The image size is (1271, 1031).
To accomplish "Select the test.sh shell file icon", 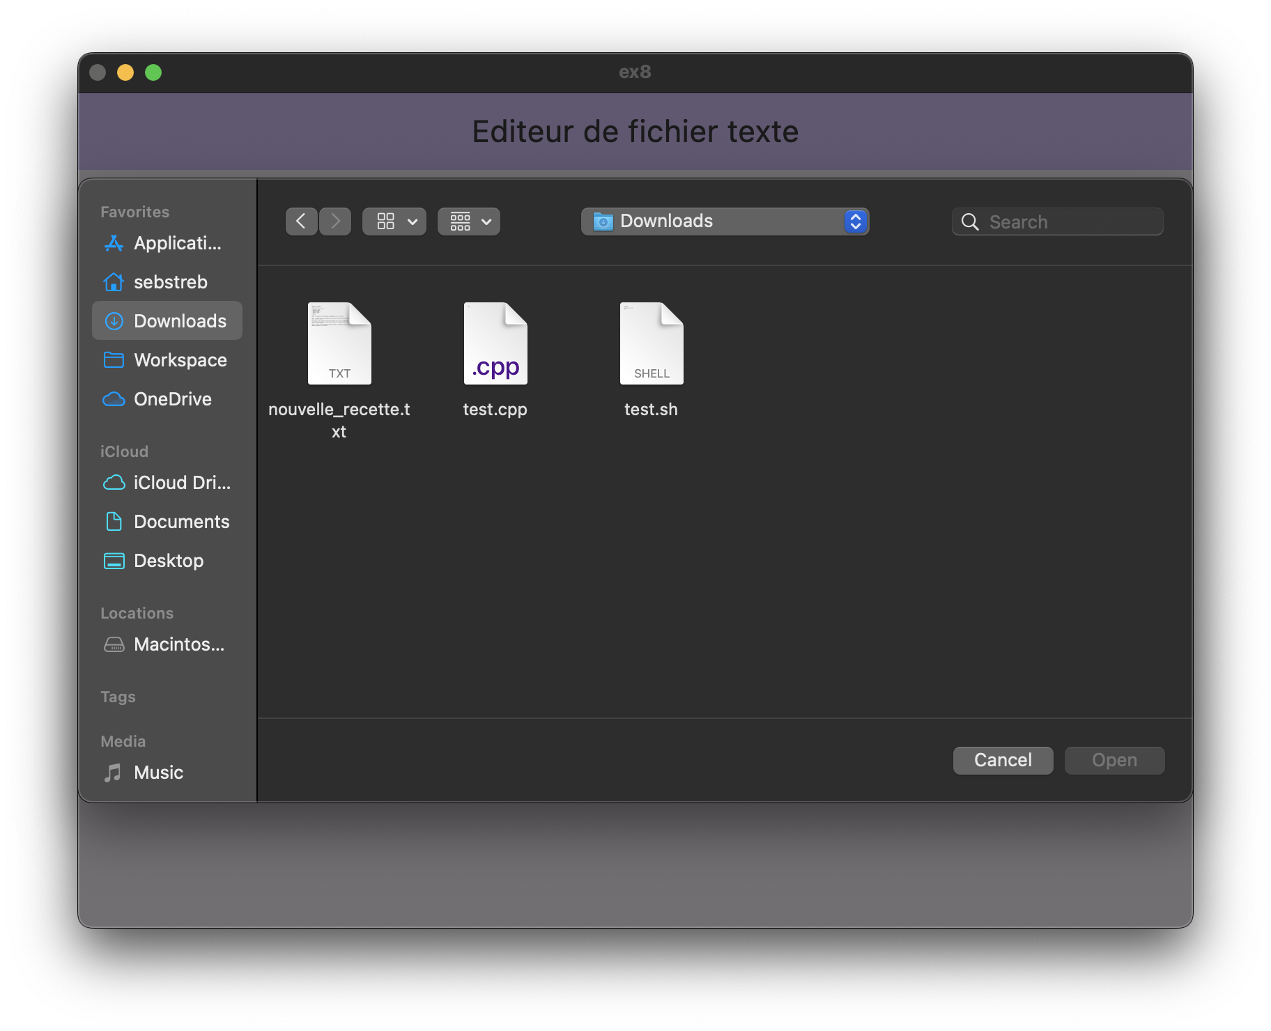I will point(652,343).
